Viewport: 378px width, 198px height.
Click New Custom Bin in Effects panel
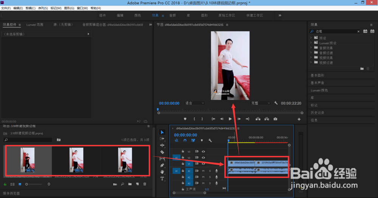pyautogui.click(x=362, y=69)
